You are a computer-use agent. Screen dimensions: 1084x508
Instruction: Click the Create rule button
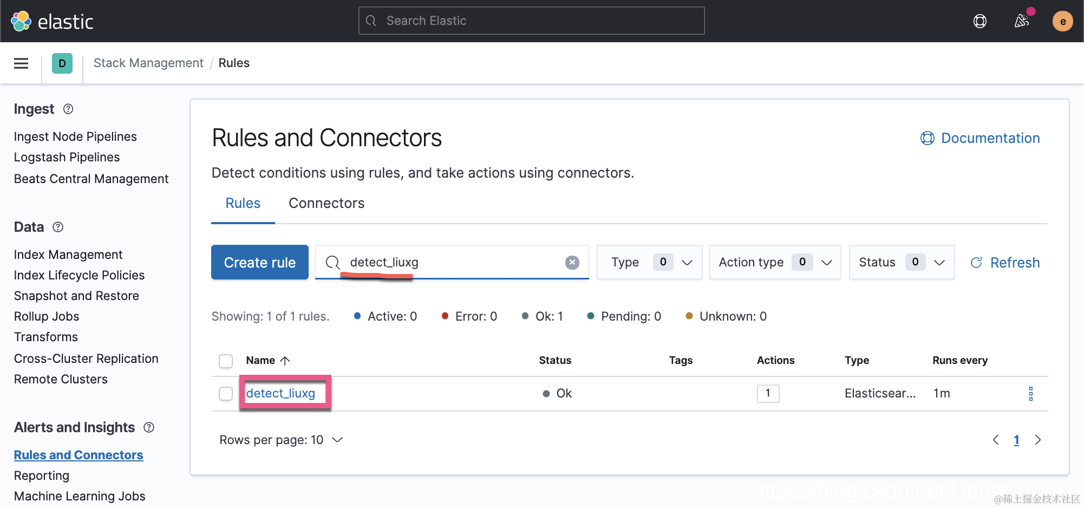point(260,262)
